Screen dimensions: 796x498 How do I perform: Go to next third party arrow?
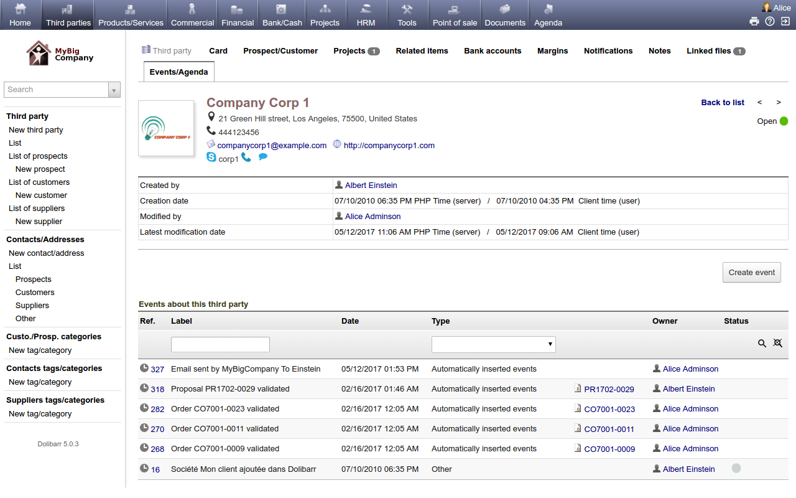(x=779, y=103)
